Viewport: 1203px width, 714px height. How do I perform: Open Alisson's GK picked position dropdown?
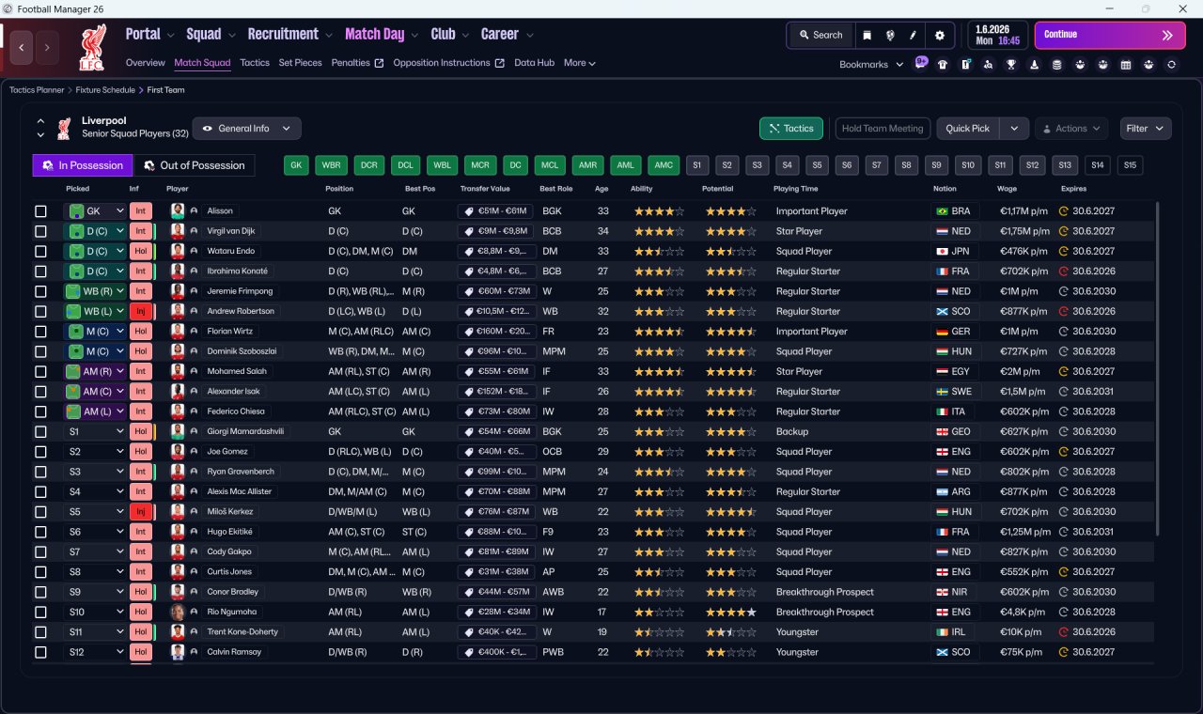point(94,211)
